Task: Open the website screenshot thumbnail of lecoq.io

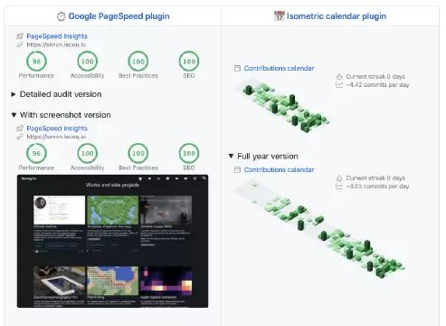Action: pyautogui.click(x=112, y=241)
